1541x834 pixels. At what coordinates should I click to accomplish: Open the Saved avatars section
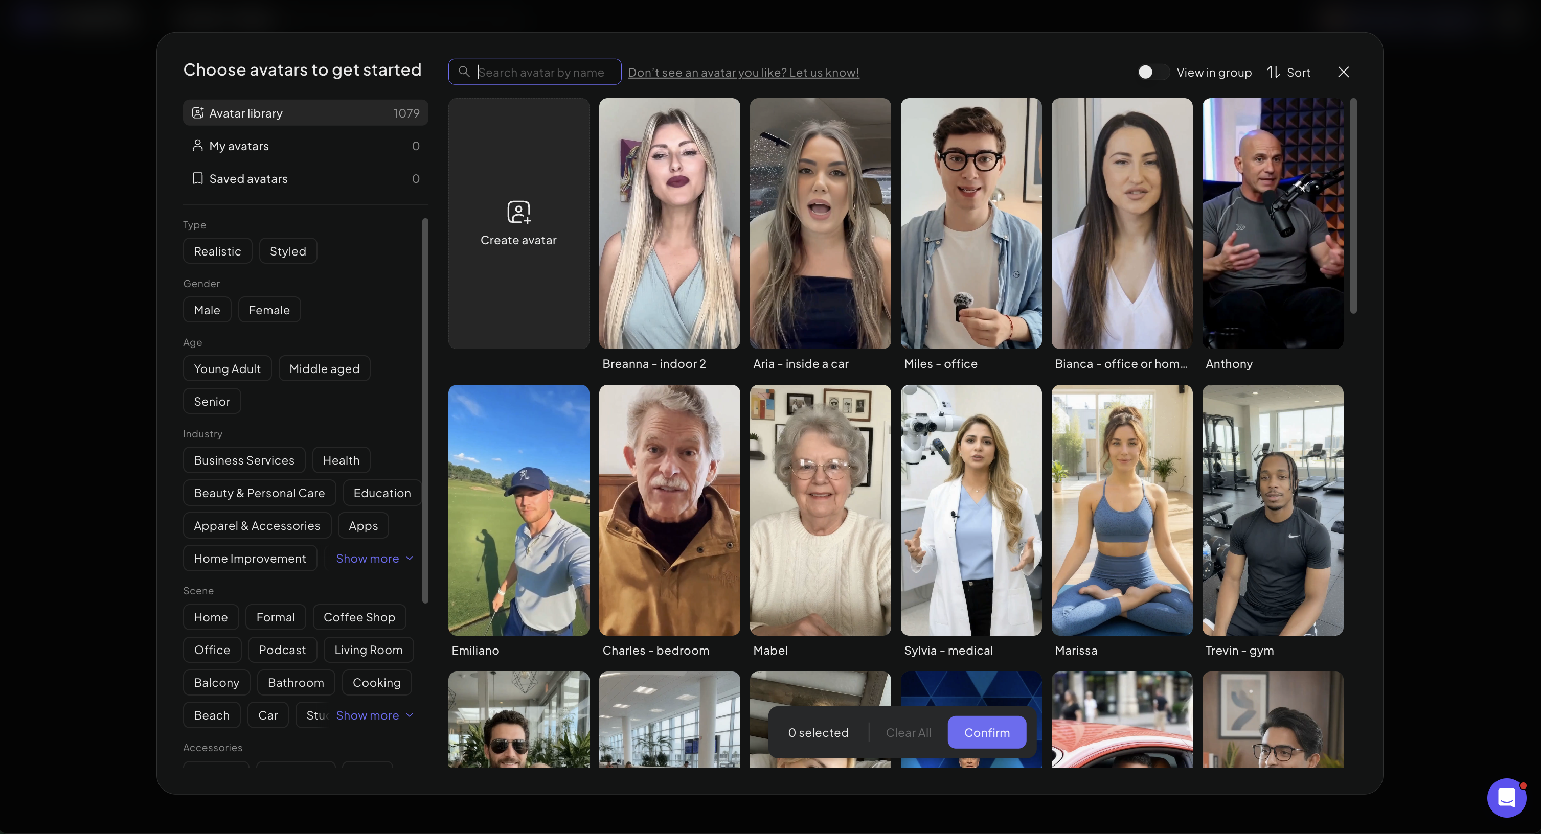pos(248,178)
